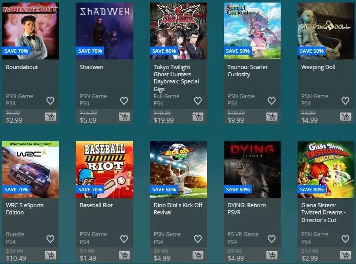Favorite Shadwen using the heart icon
The image size is (356, 264).
point(124,101)
